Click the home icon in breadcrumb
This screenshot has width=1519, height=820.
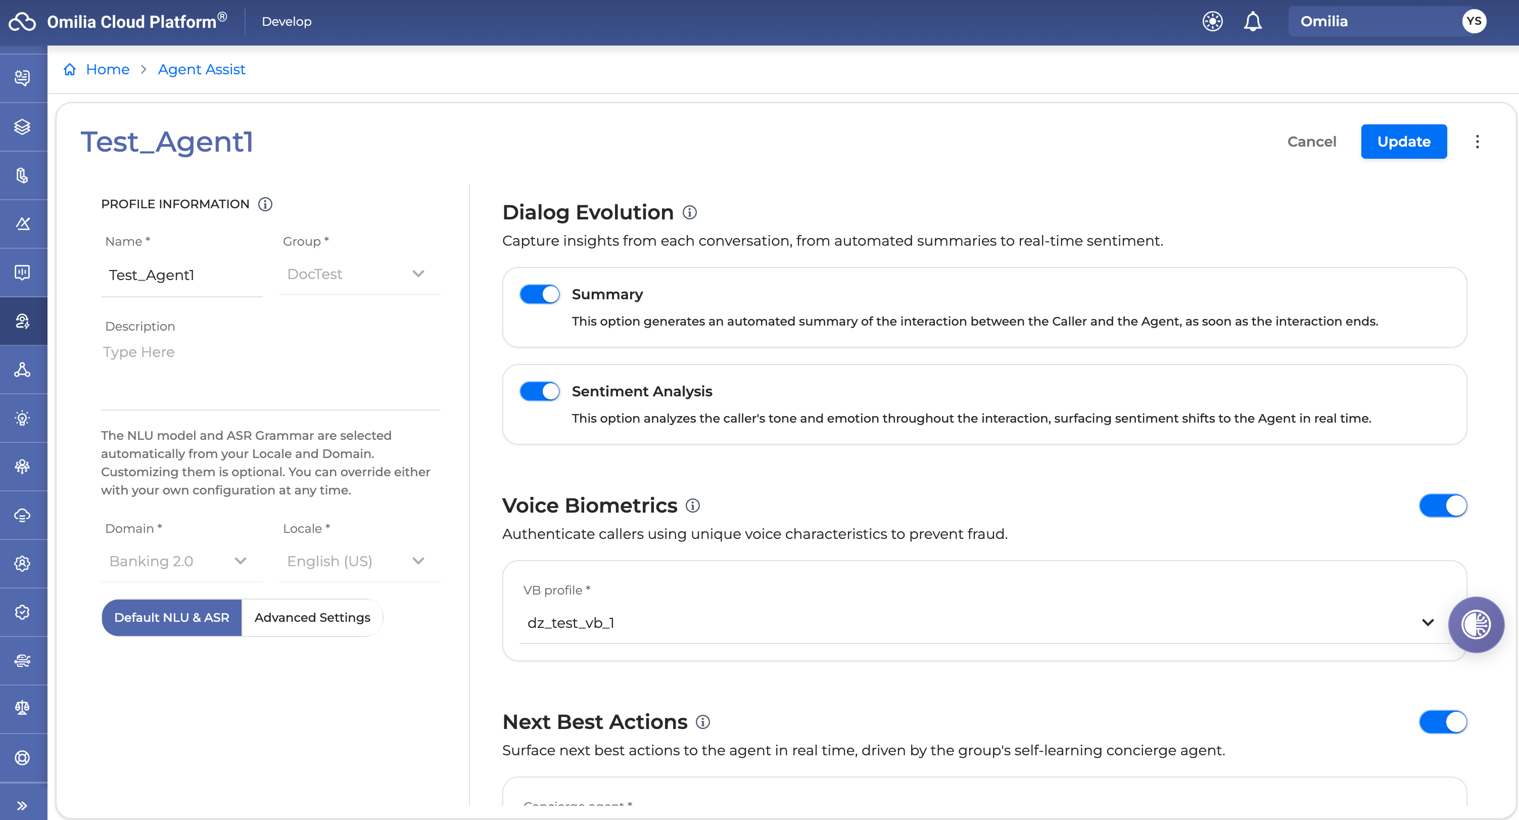pos(70,70)
